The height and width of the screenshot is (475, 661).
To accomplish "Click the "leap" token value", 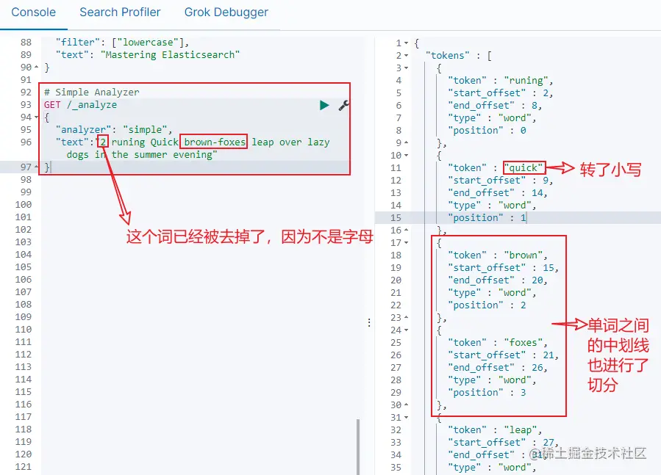I will point(521,430).
